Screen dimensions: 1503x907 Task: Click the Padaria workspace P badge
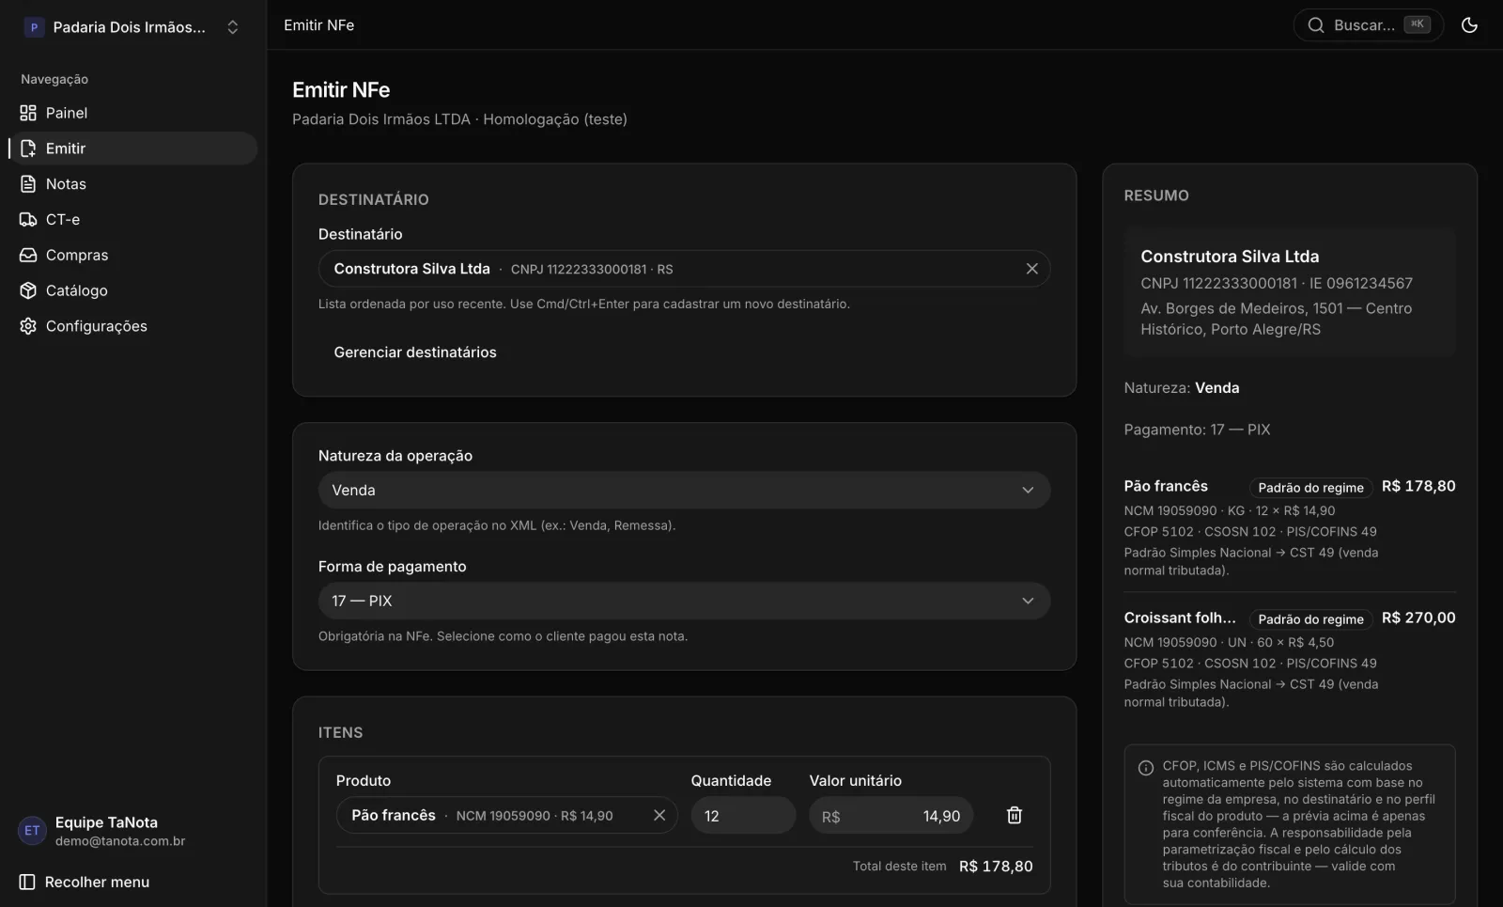(x=34, y=27)
